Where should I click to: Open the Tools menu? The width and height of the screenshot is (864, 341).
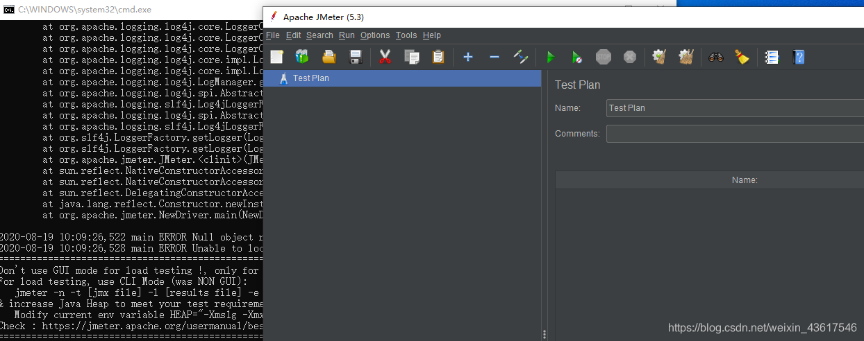pyautogui.click(x=406, y=35)
